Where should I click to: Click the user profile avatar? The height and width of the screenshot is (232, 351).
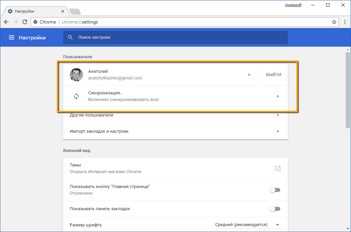coord(76,75)
